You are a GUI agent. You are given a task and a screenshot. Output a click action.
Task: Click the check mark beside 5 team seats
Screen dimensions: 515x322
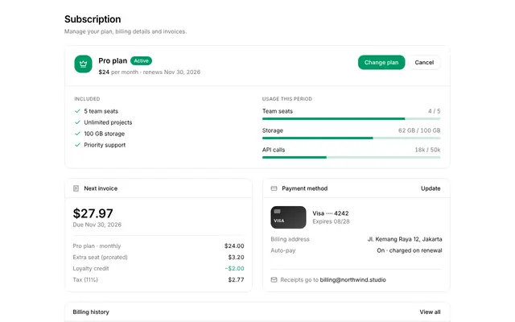(x=77, y=111)
